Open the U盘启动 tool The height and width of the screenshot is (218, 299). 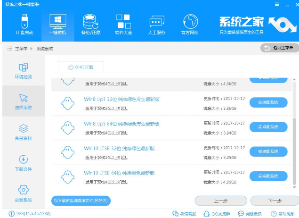24,24
